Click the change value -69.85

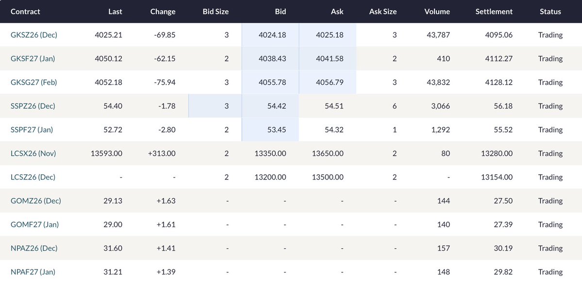click(165, 35)
